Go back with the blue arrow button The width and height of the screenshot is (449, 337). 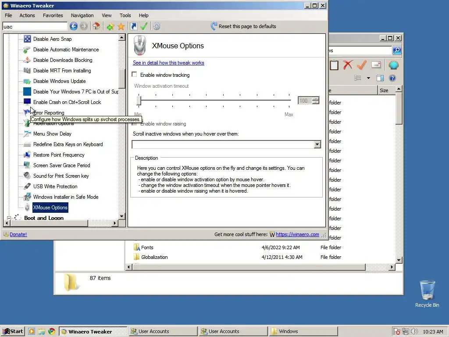(74, 26)
